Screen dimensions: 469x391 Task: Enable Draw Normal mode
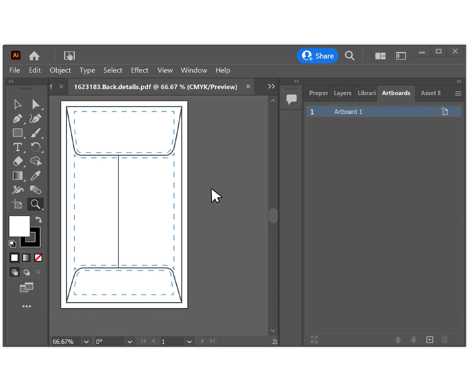coord(14,272)
